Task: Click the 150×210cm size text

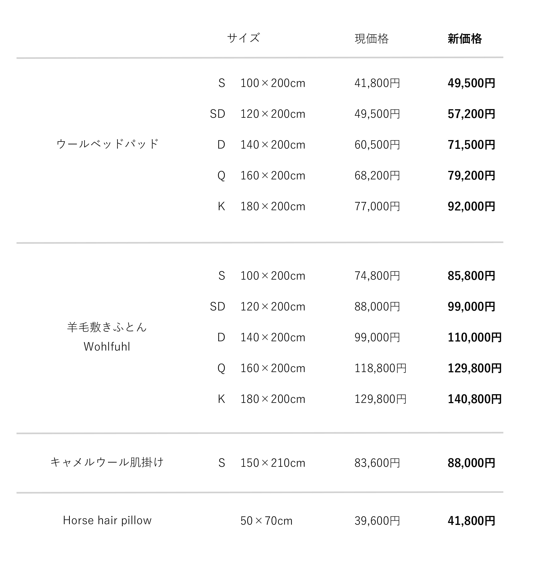Action: [272, 463]
